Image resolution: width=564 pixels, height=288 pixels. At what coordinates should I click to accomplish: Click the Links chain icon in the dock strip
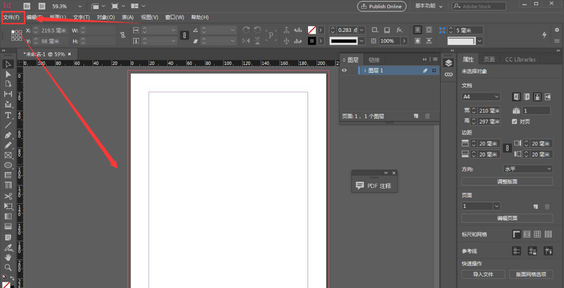(448, 74)
